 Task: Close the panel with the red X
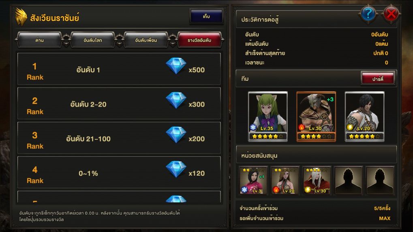(x=391, y=13)
